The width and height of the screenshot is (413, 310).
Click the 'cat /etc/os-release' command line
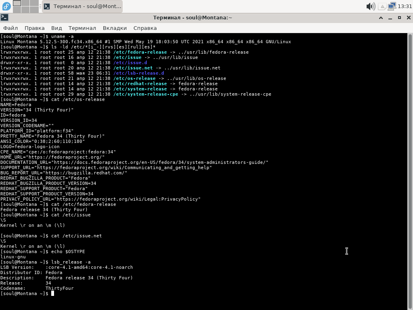click(x=53, y=99)
